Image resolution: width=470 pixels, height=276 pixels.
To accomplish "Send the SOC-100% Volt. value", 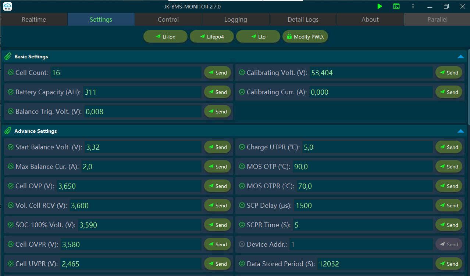I will (x=218, y=225).
